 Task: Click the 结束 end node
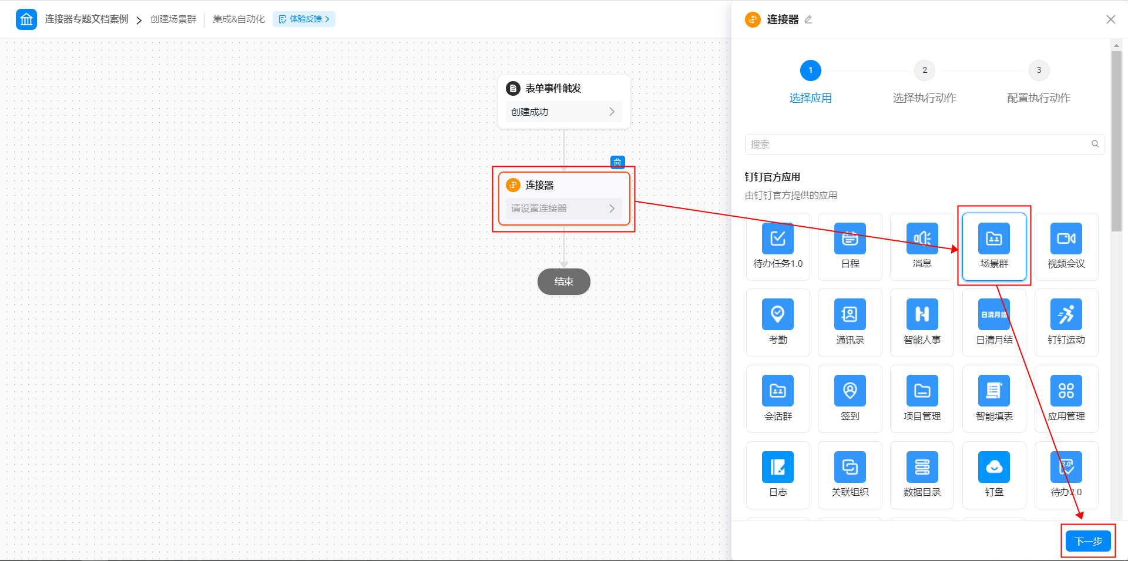coord(564,281)
